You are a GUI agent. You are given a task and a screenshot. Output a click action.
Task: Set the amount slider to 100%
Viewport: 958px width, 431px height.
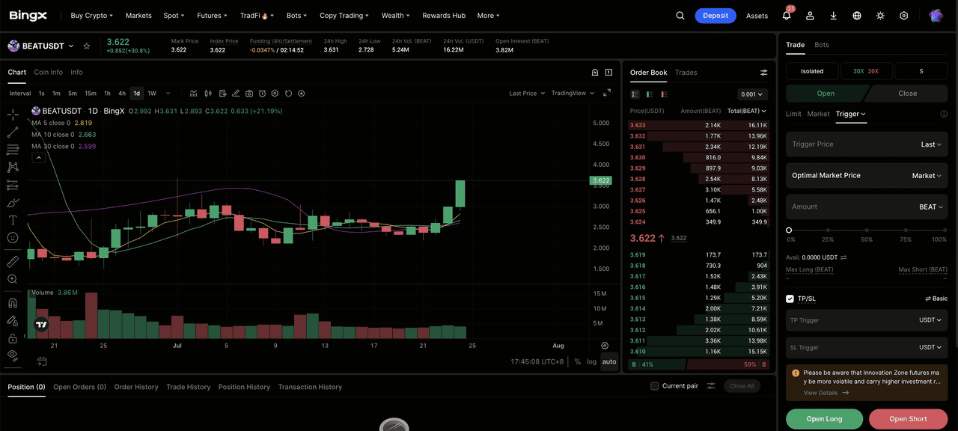tap(945, 230)
